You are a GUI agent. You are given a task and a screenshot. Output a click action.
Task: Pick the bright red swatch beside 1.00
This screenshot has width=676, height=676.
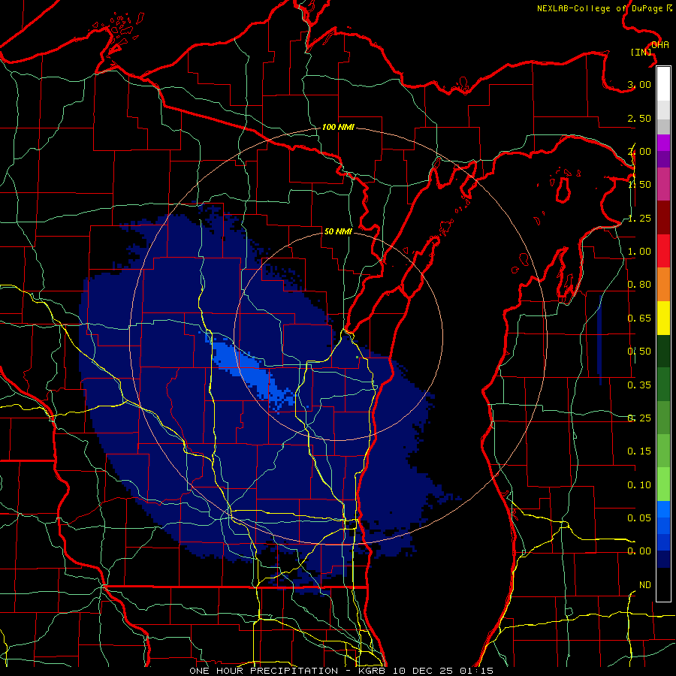pos(663,251)
